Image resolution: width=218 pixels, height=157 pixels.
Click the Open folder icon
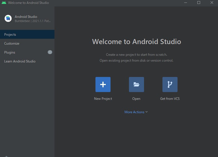coord(136,84)
